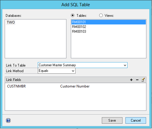This screenshot has width=152, height=129.
Task: Open help with the question mark icon
Action: [8, 120]
